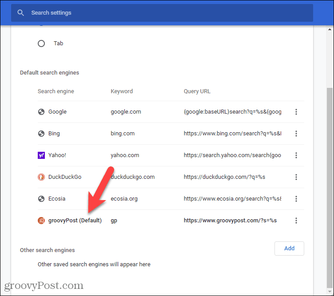Click the DuckDuckGo query URL text
Viewport: 334px width, 296px height.
pyautogui.click(x=224, y=177)
